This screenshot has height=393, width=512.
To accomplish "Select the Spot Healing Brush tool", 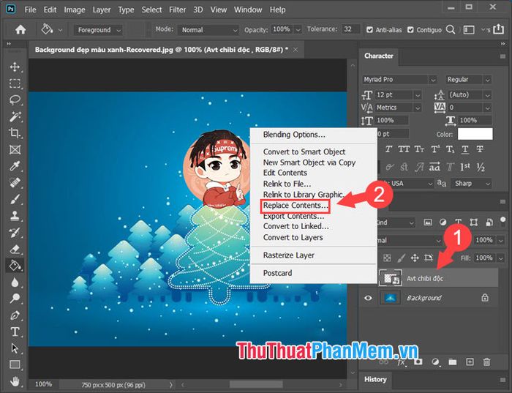I will tap(15, 183).
